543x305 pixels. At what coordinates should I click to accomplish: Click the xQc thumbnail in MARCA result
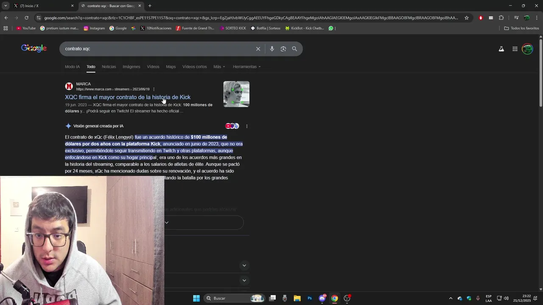point(236,94)
